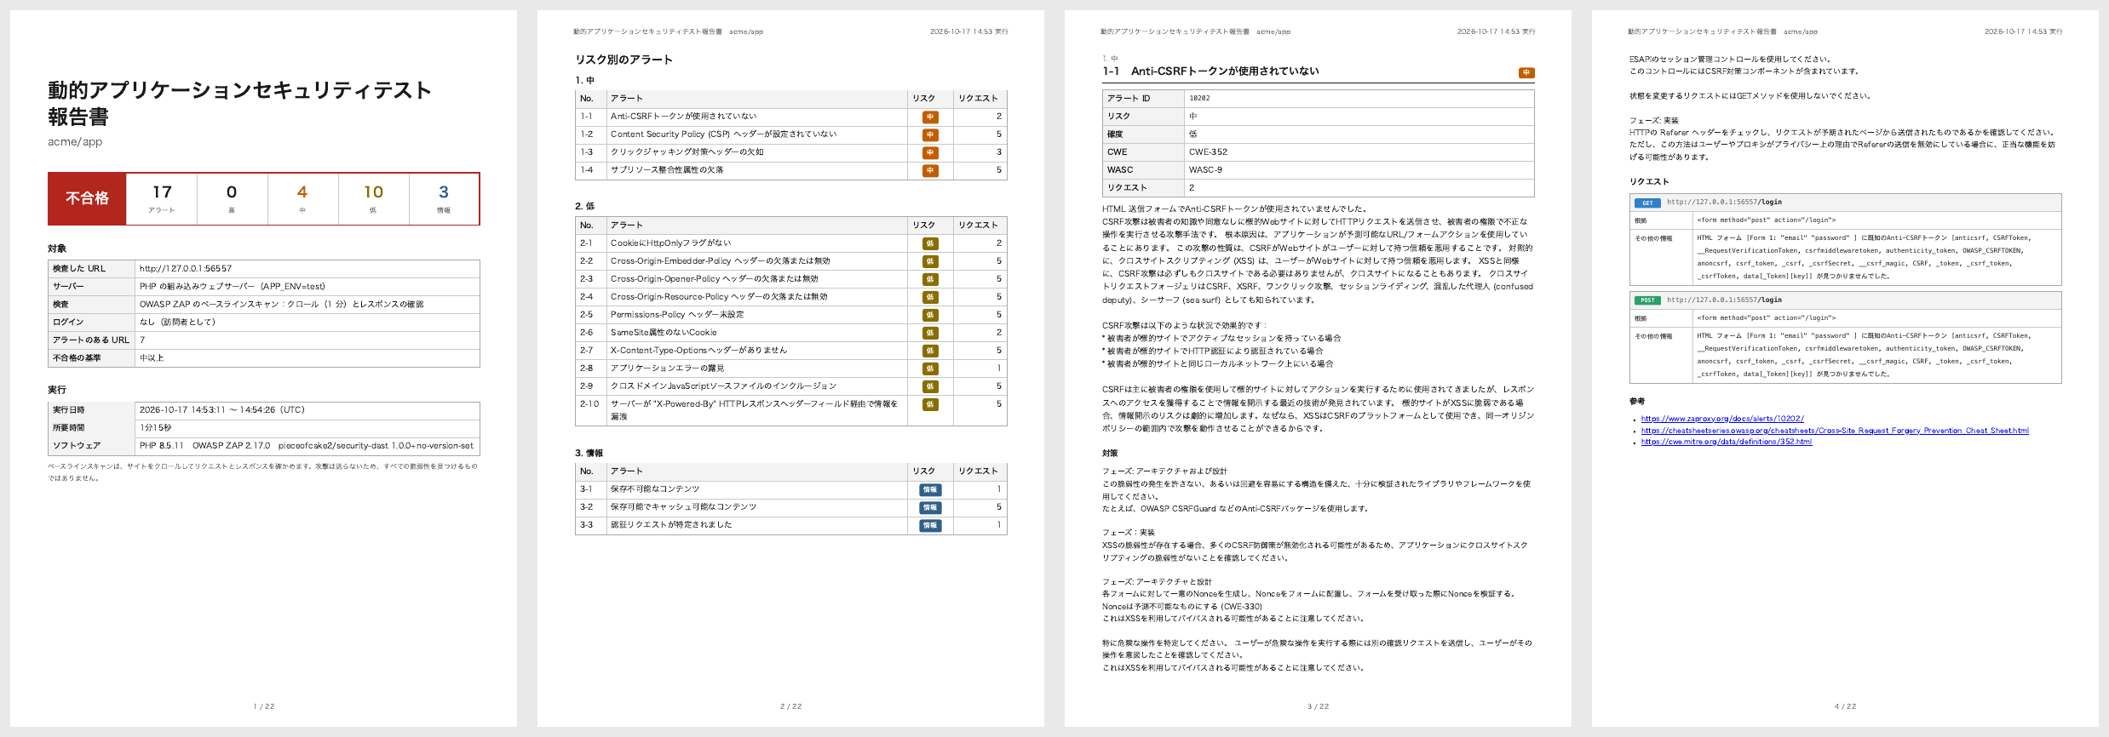Screen dimensions: 2109x737
Task: Select the X-Powered-By information leak alert row
Action: 791,410
